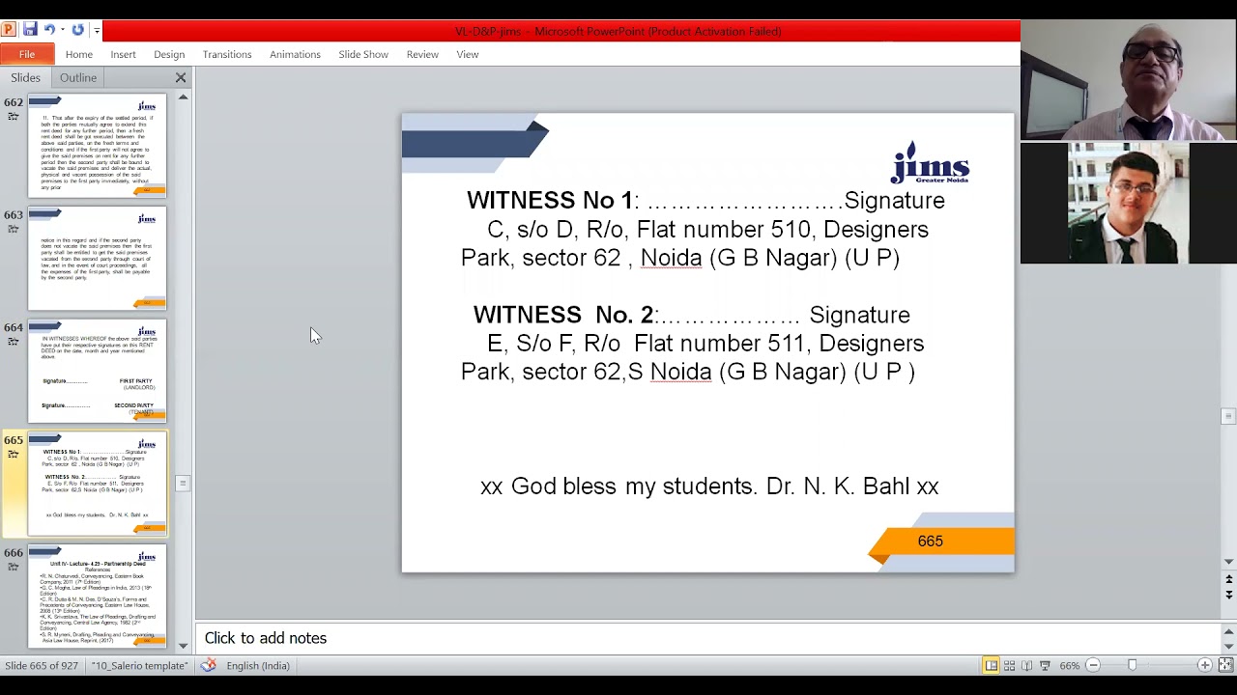1237x695 pixels.
Task: Click the animation star icon under slide 664
Action: (x=13, y=341)
